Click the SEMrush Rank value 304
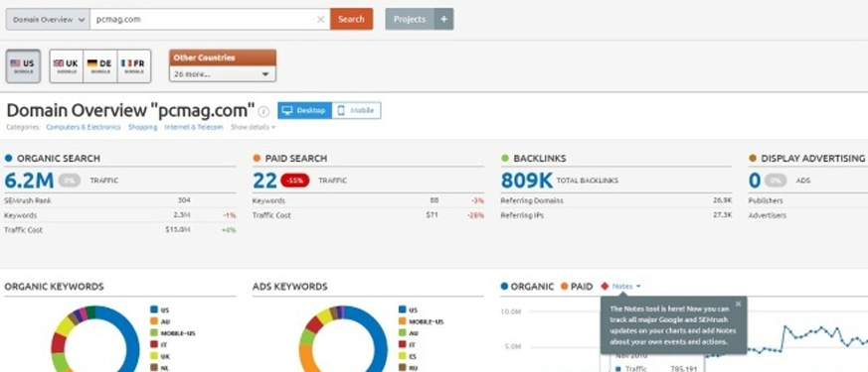This screenshot has height=372, width=868. [184, 200]
